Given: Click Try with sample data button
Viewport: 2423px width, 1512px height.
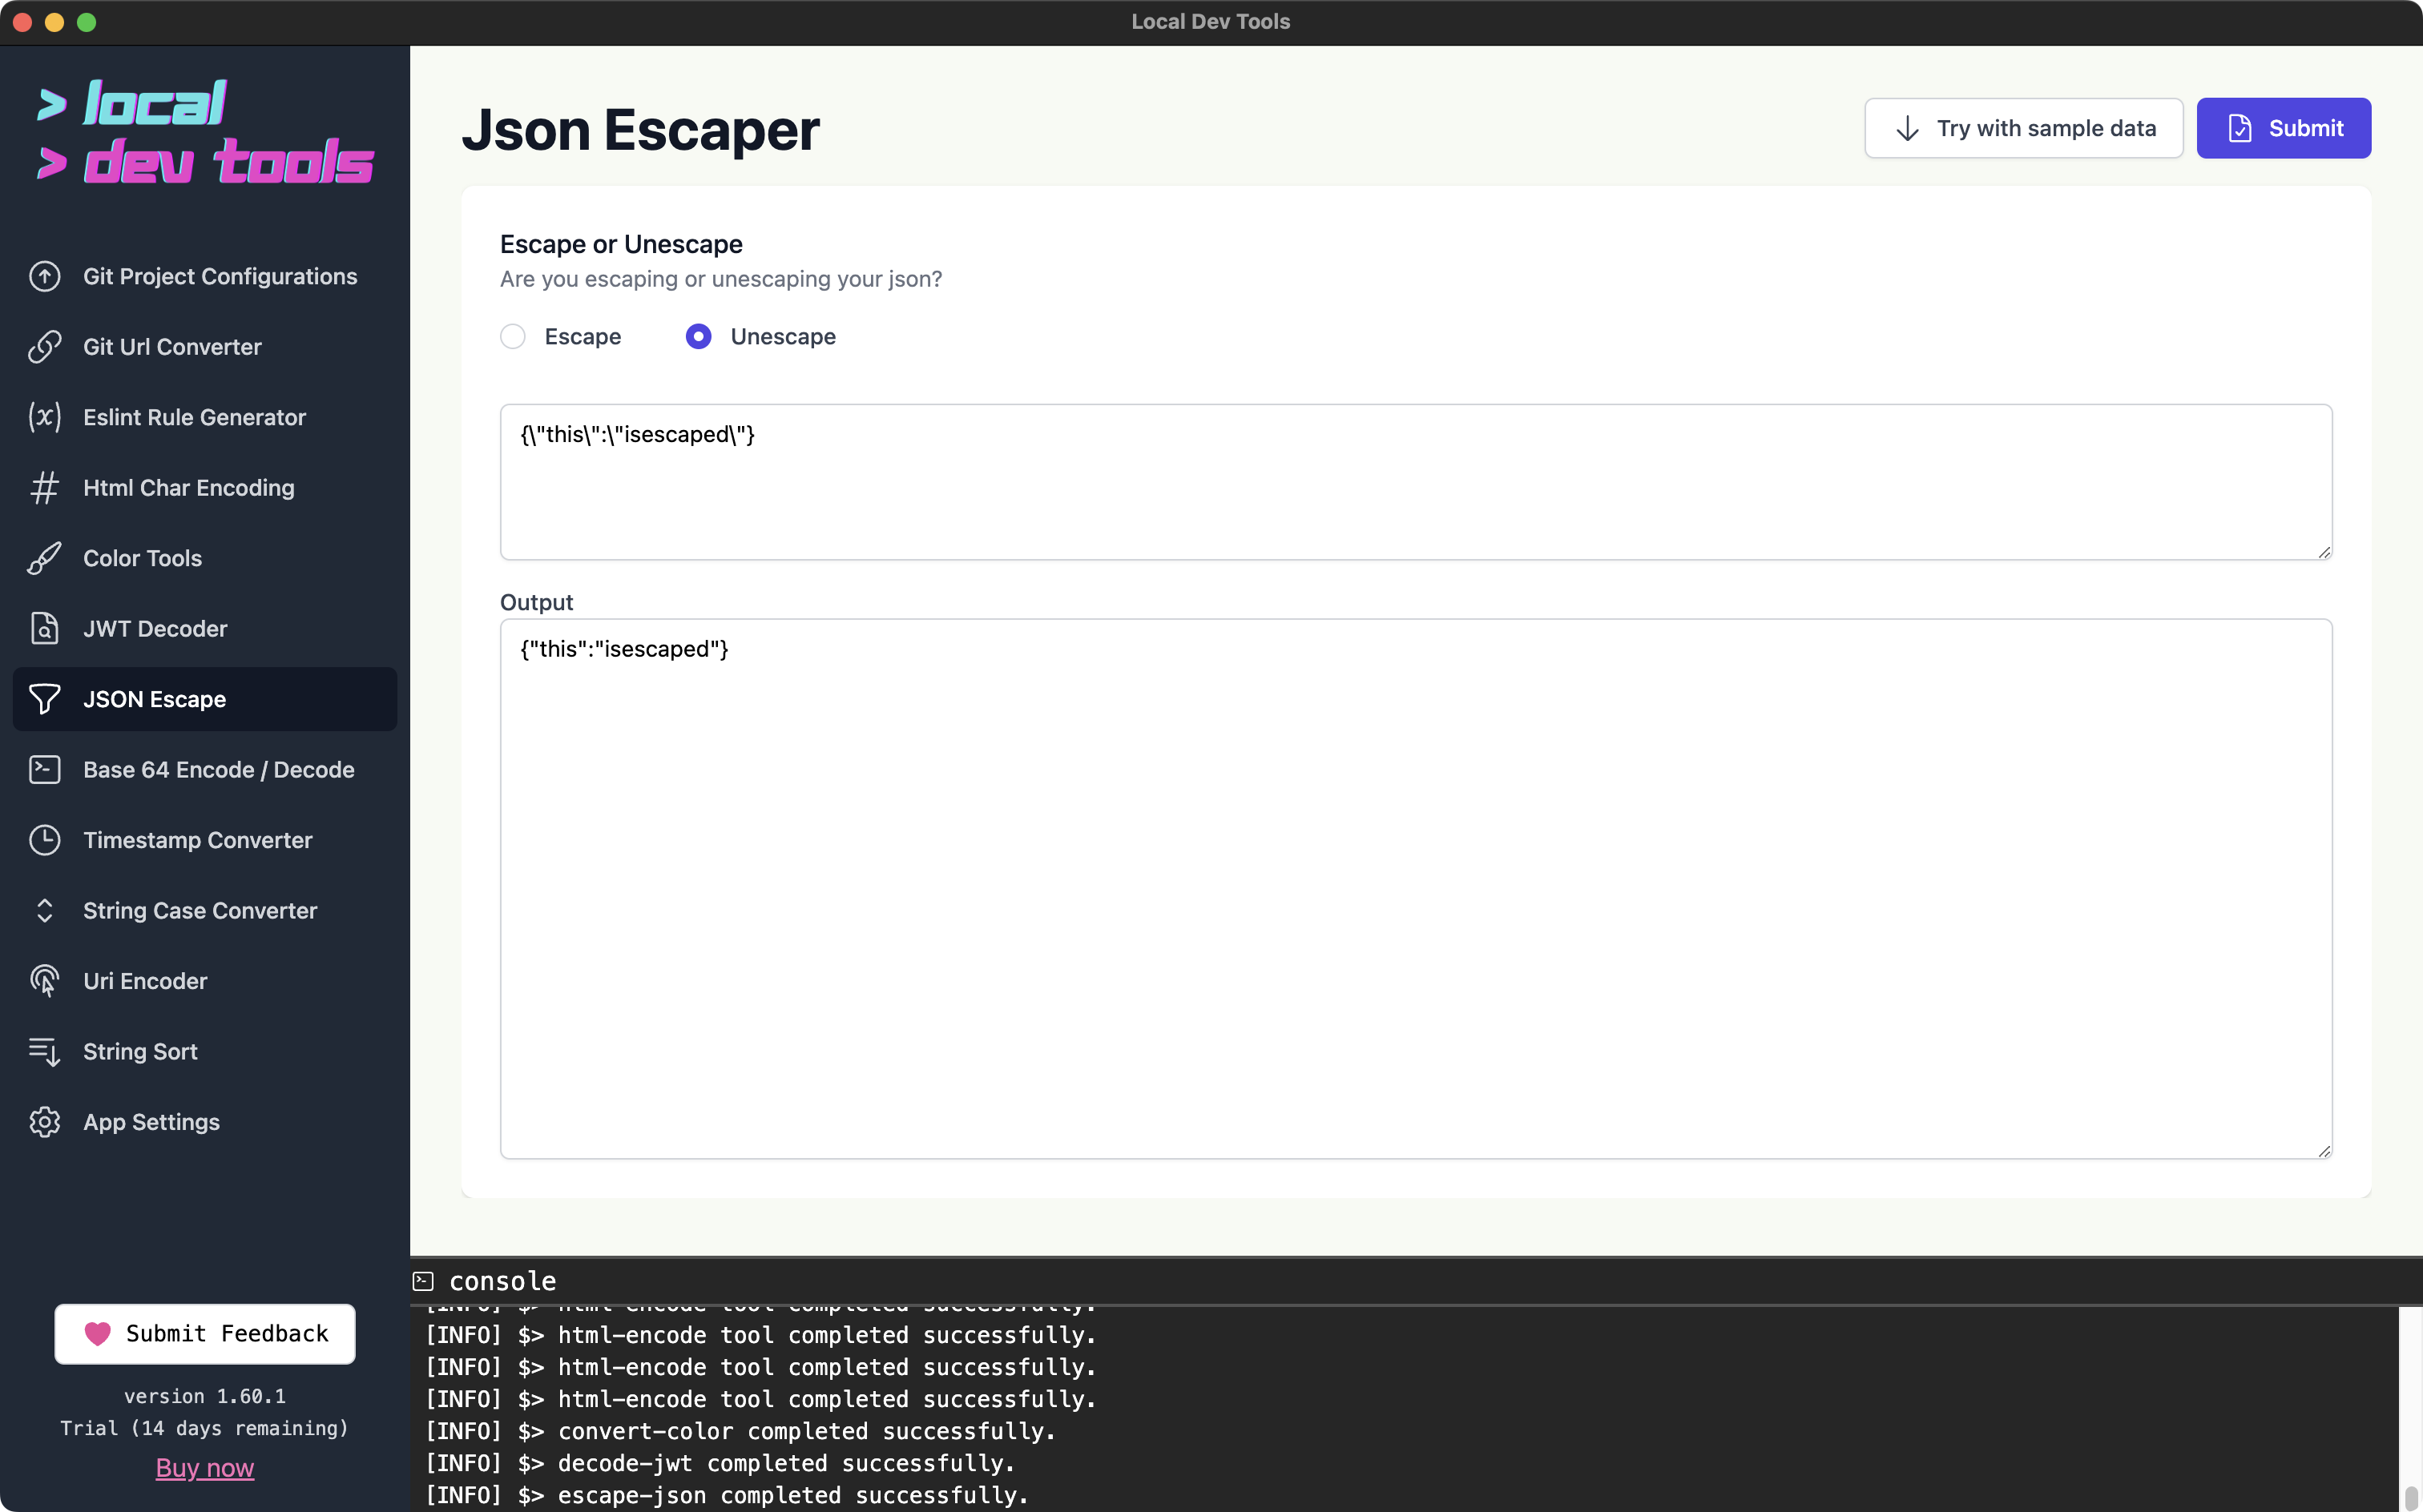Looking at the screenshot, I should [2024, 128].
